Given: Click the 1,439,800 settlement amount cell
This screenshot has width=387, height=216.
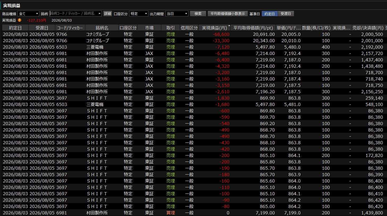Looking at the screenshot, I should pos(372,213).
